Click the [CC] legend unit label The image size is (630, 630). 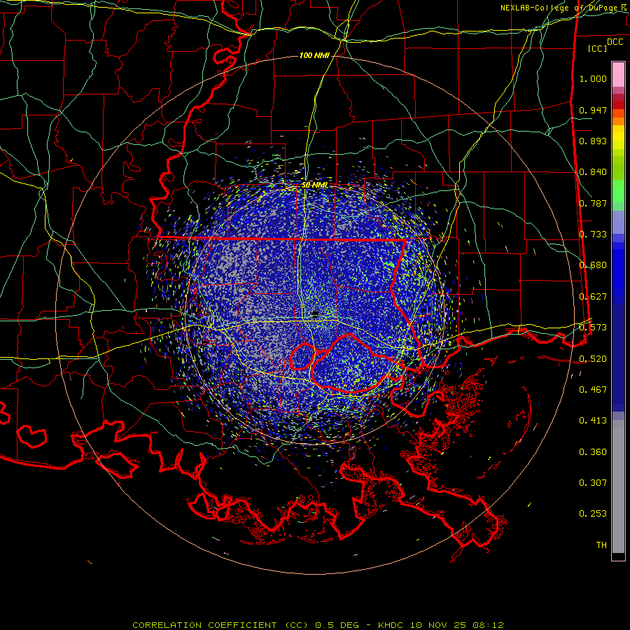point(598,48)
